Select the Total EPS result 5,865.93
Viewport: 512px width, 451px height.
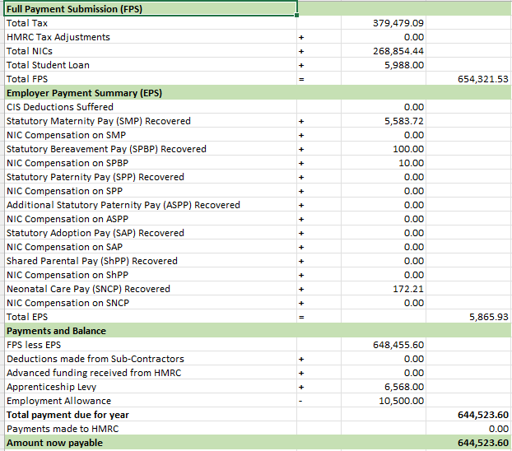[487, 317]
